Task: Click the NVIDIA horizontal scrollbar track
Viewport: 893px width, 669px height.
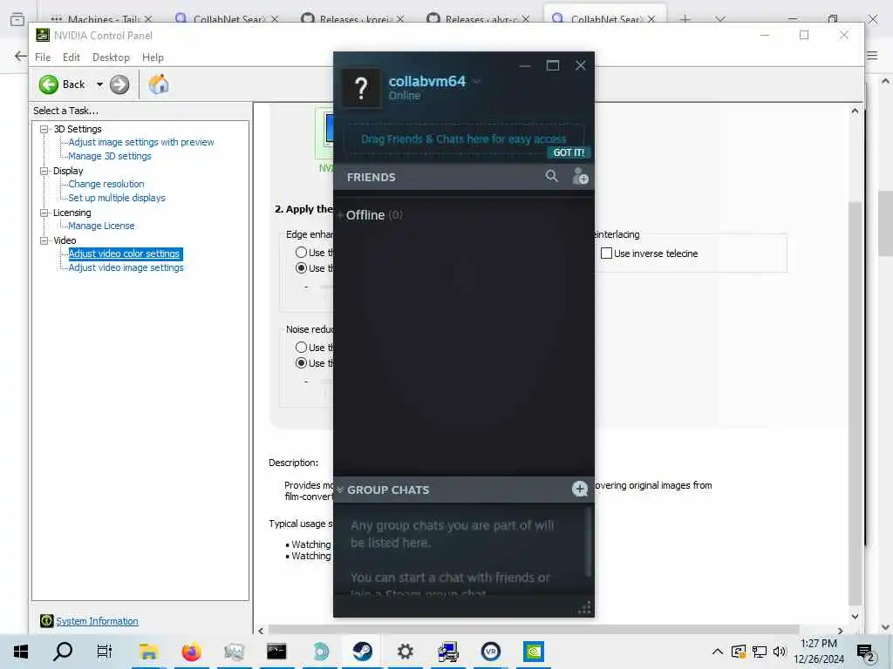Action: click(534, 630)
